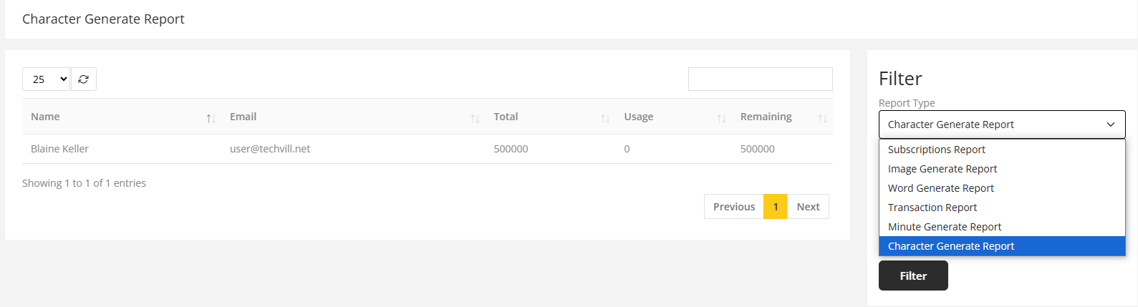The width and height of the screenshot is (1138, 307).
Task: Sort by Email column sort icon
Action: point(475,118)
